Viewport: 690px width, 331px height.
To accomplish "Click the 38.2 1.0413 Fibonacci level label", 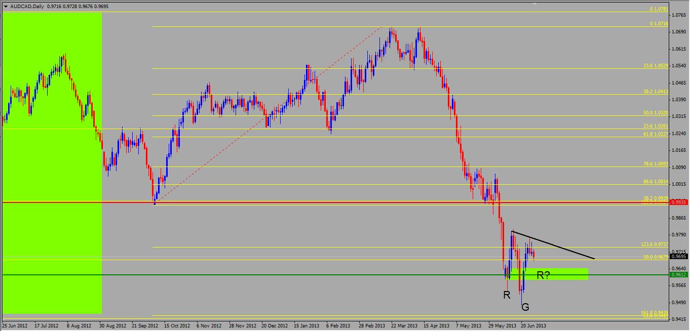I will pyautogui.click(x=655, y=92).
